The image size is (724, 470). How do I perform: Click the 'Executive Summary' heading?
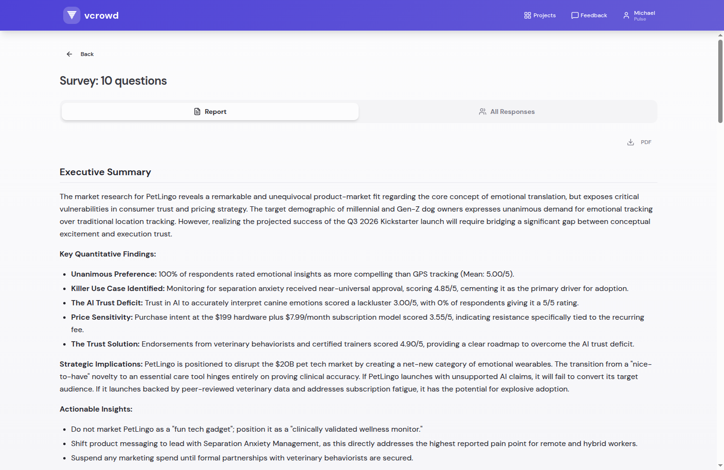(x=105, y=172)
